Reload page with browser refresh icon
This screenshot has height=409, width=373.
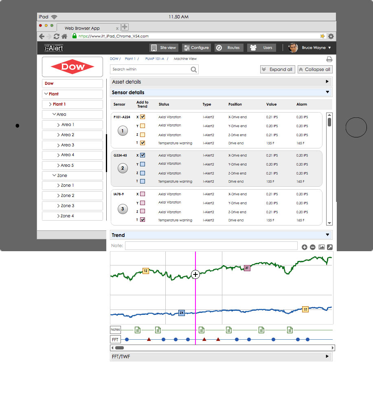(57, 36)
